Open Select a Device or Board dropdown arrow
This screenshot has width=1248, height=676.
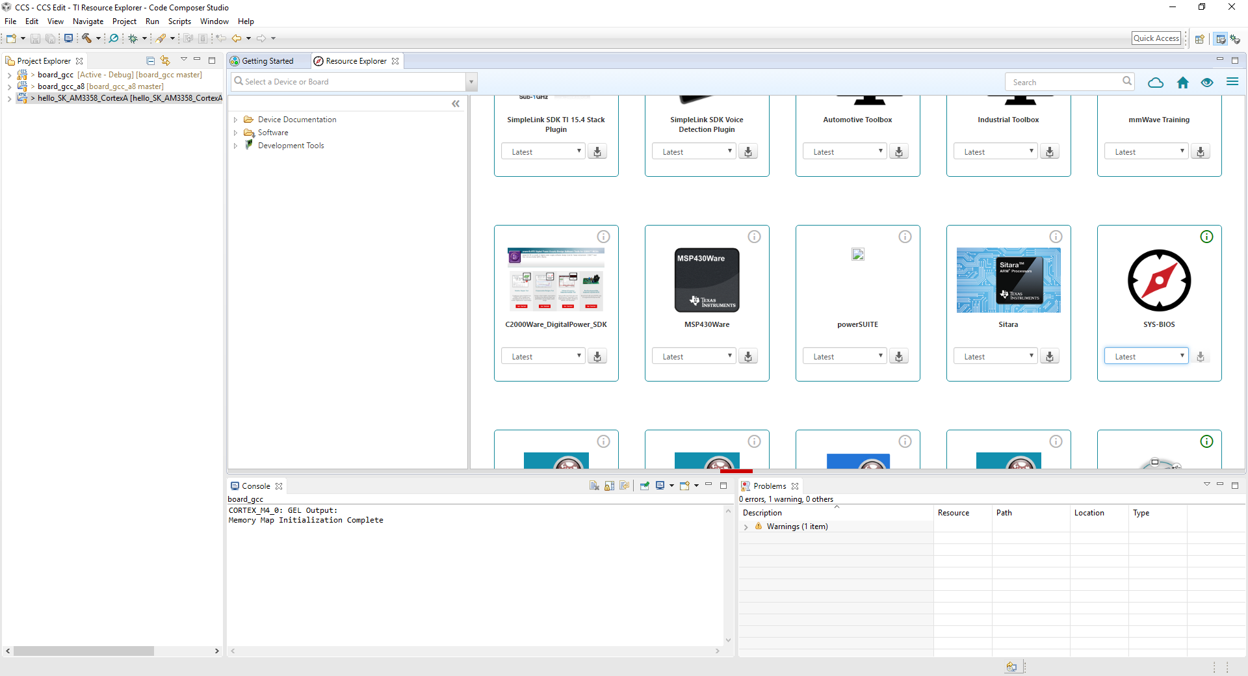472,82
